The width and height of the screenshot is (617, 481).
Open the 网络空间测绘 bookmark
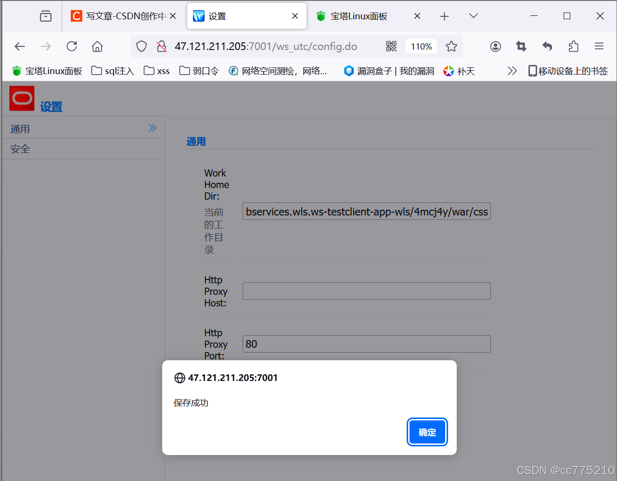coord(278,71)
